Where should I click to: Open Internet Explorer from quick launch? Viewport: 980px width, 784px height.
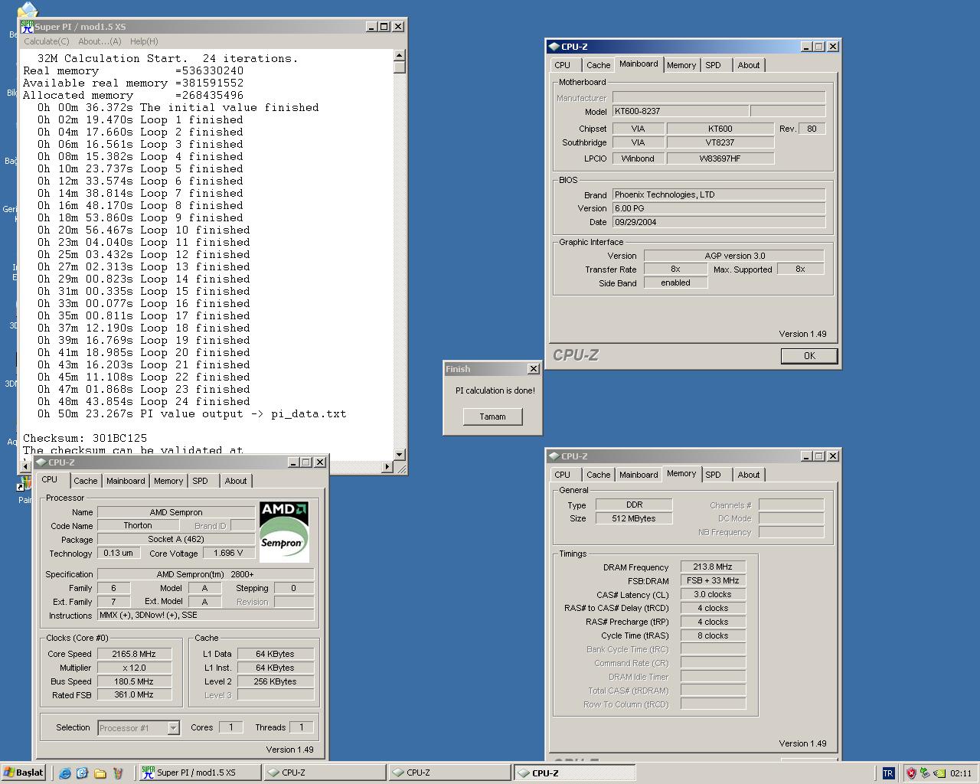(65, 773)
